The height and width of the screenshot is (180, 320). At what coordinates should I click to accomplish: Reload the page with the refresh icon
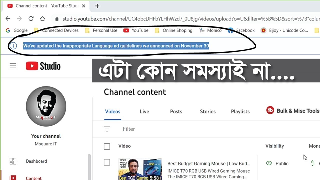coord(31,19)
